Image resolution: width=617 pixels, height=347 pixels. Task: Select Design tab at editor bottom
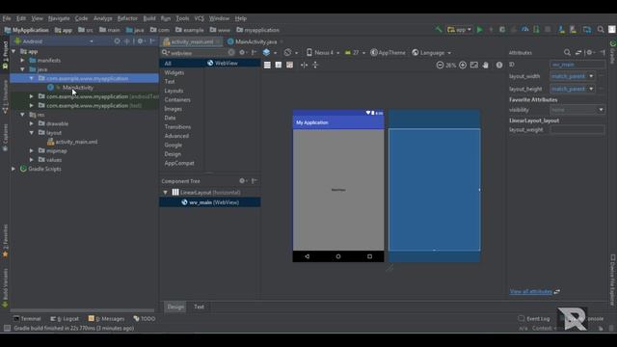pos(175,307)
